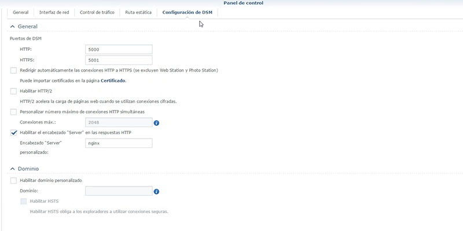
Task: Click the HTTPS port field showing 5001
Action: (119, 60)
